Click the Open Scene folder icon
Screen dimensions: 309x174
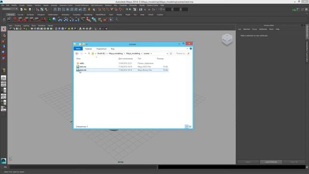(x=26, y=9)
